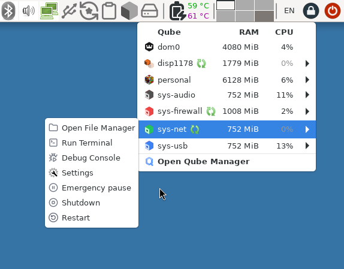Expand the sys-usb submenu arrow
This screenshot has height=269, width=344.
tap(307, 146)
